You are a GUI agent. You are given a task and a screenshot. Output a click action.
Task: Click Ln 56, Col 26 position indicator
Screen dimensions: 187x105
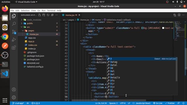coord(101,103)
